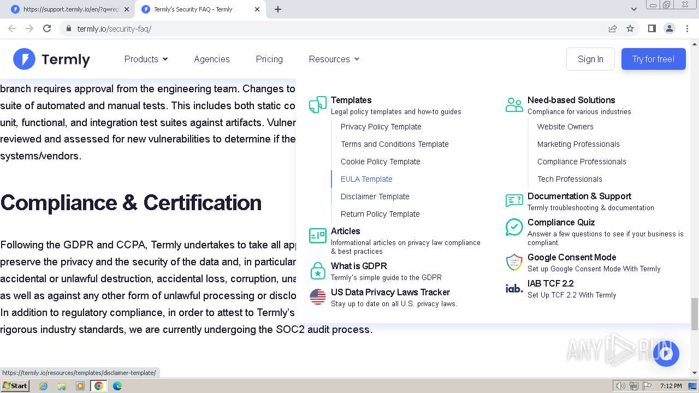Bookmark this page with the star
699x393 pixels.
tap(630, 28)
